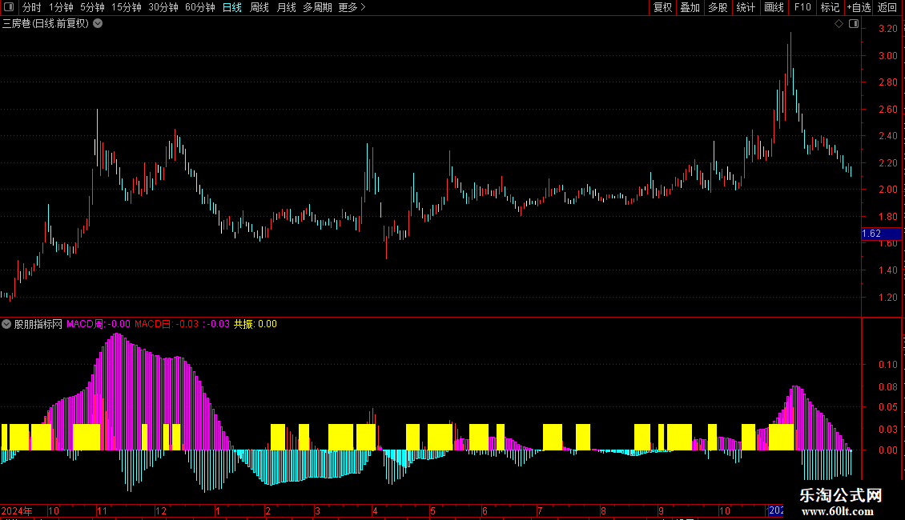Switch to the 分时 intraday tab

(x=32, y=7)
